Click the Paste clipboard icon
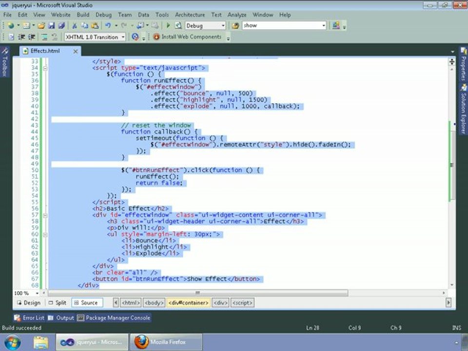Screen dimensions: 468x351 95,26
